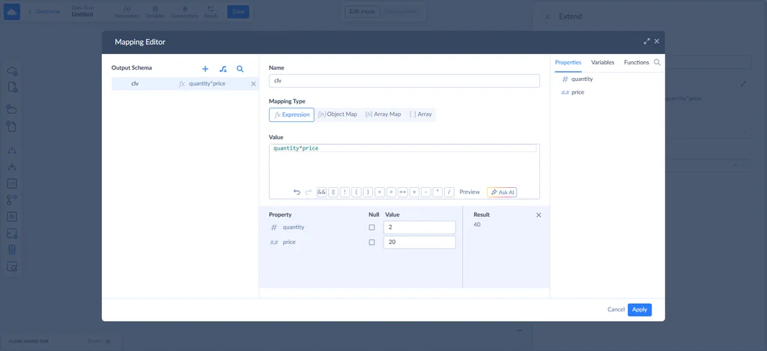Select the quantity property in Properties list
Viewport: 767px width, 351px height.
coord(577,79)
